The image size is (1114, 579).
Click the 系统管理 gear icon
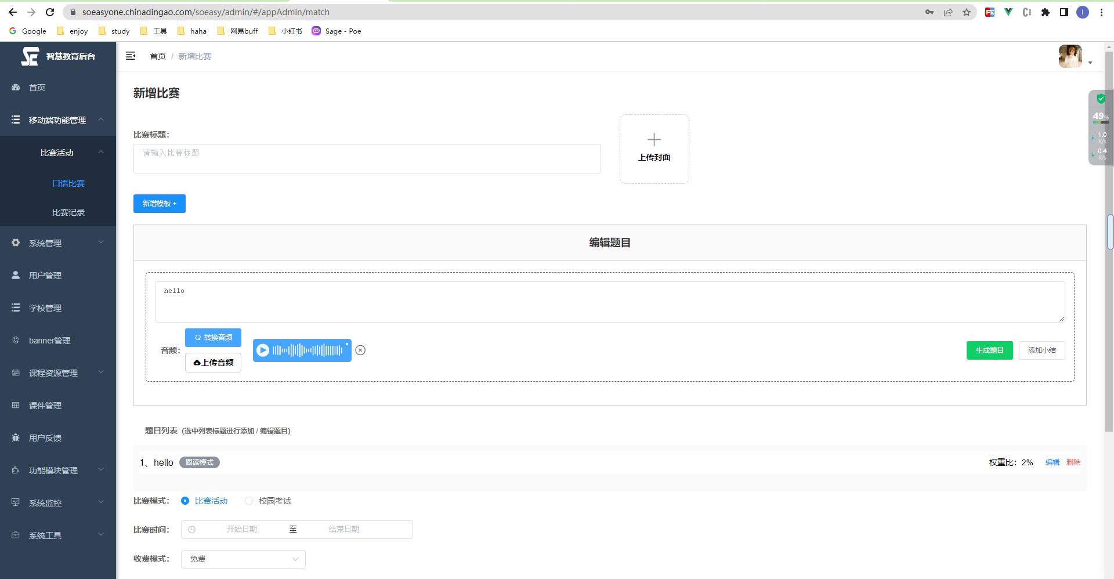(16, 243)
